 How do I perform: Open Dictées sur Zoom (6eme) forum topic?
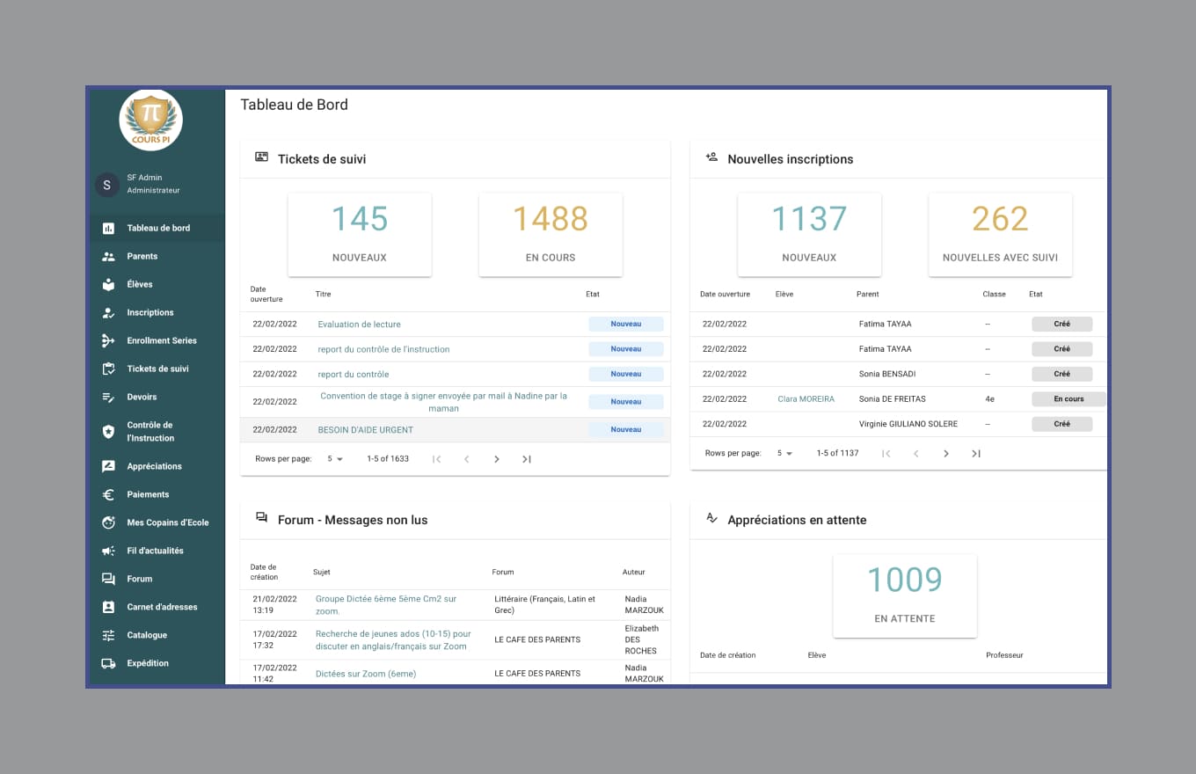click(x=366, y=674)
